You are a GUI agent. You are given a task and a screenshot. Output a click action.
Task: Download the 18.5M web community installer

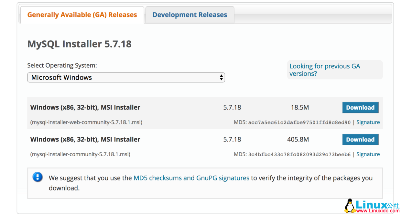pyautogui.click(x=360, y=108)
